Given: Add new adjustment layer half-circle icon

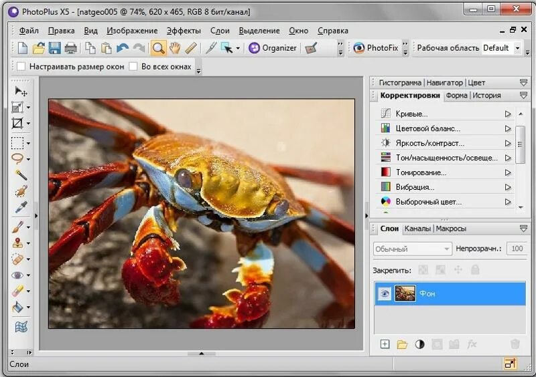Looking at the screenshot, I should tap(419, 344).
